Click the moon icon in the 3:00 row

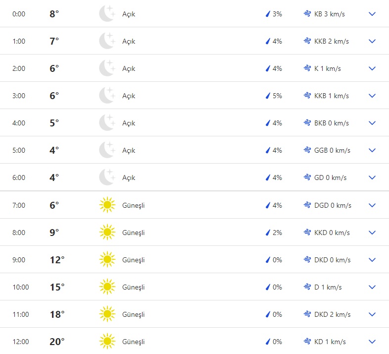tap(107, 96)
